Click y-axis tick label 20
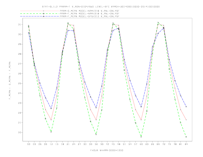 19,132
